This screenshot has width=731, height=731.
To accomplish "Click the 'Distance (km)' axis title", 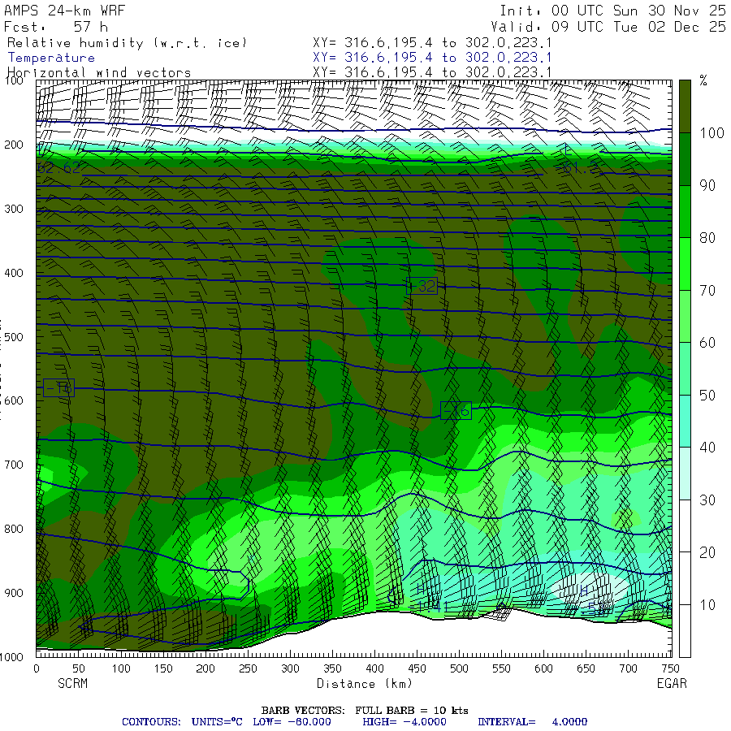I will pos(365,683).
